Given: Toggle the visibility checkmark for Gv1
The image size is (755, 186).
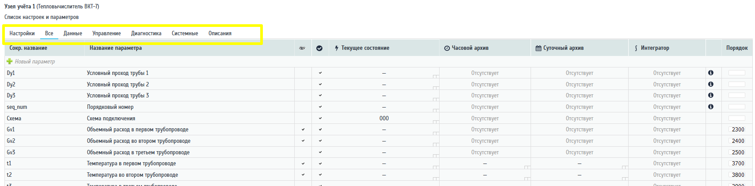Looking at the screenshot, I should (303, 130).
